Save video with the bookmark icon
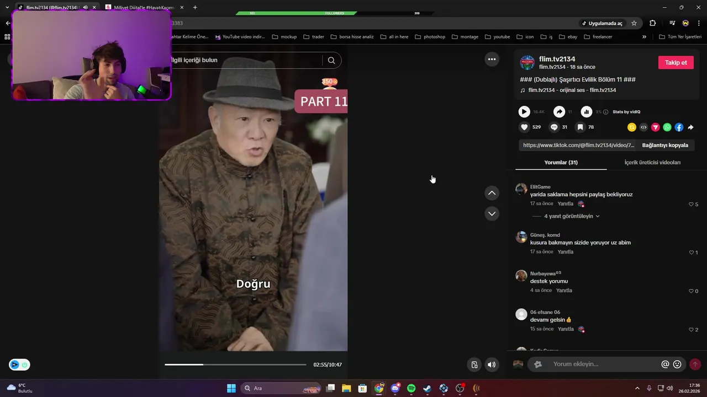Screen dimensions: 707x397 pyautogui.click(x=580, y=127)
